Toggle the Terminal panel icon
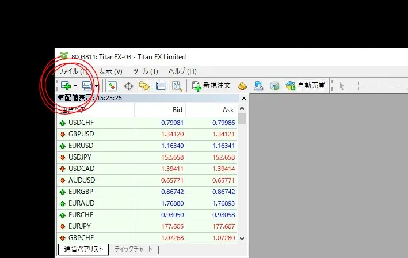This screenshot has height=258, width=408. pyautogui.click(x=161, y=86)
